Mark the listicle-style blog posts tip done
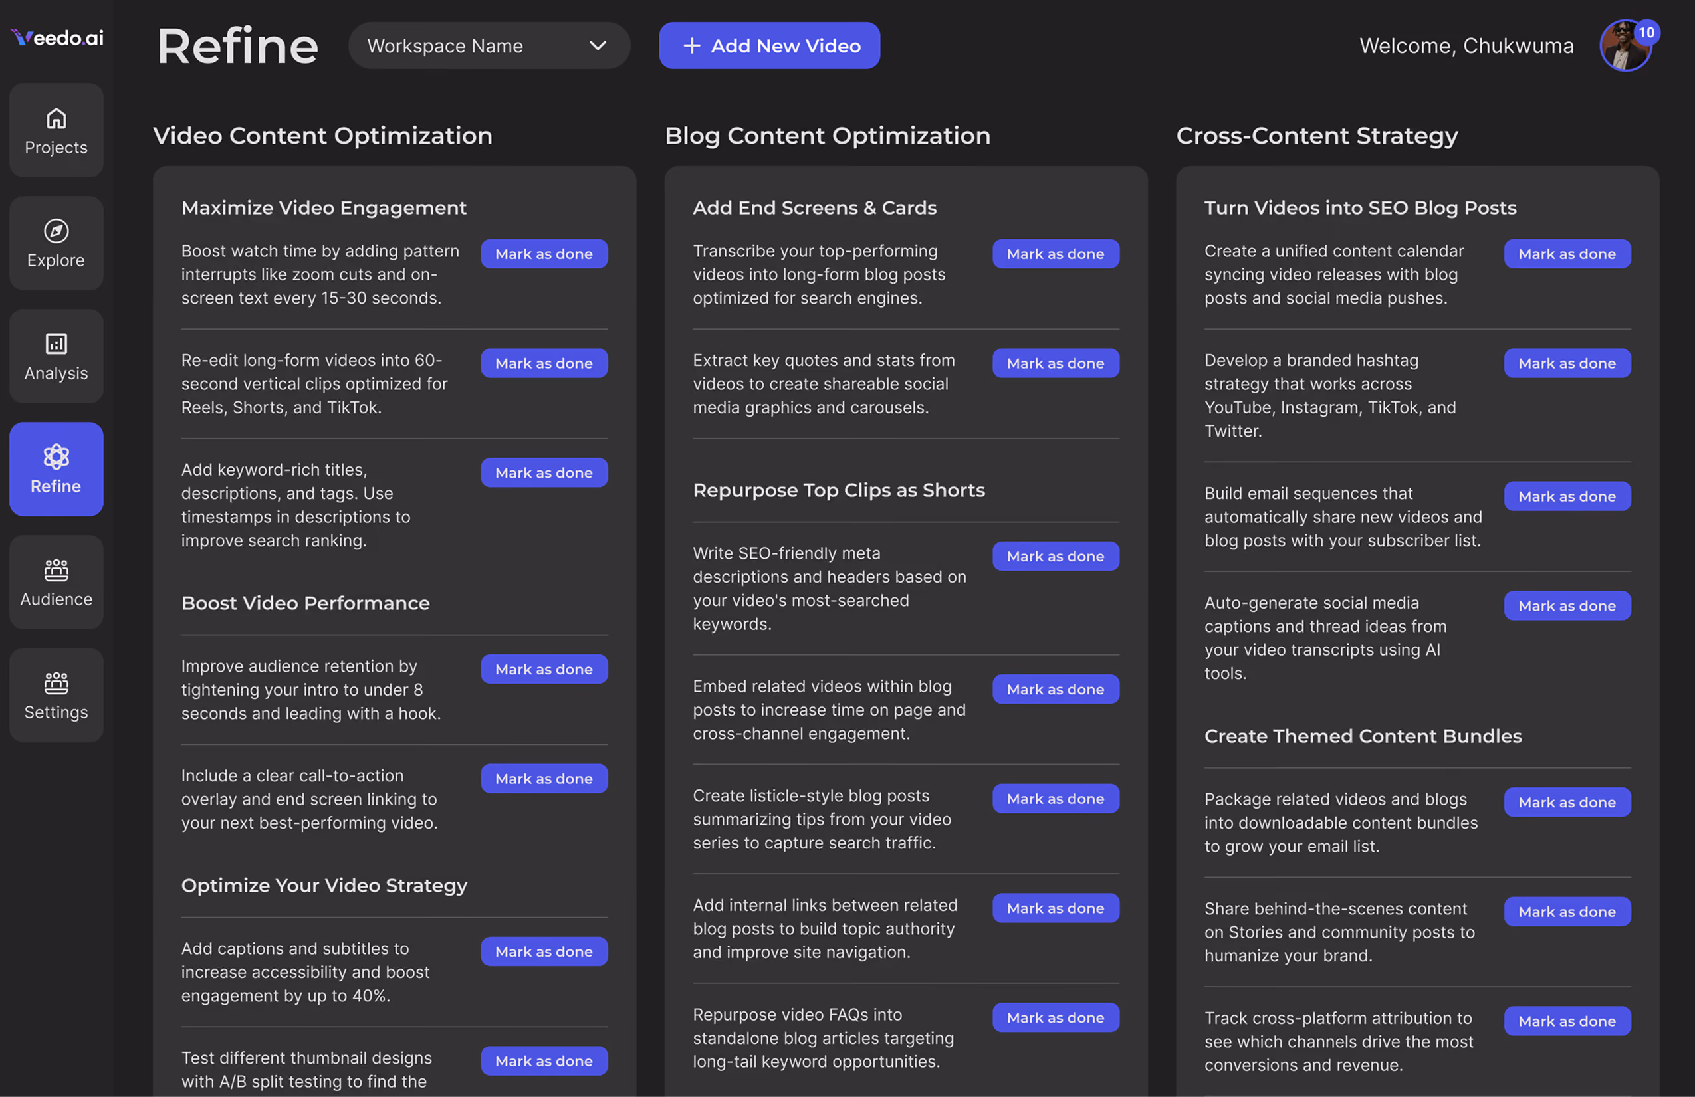This screenshot has width=1695, height=1097. tap(1056, 799)
